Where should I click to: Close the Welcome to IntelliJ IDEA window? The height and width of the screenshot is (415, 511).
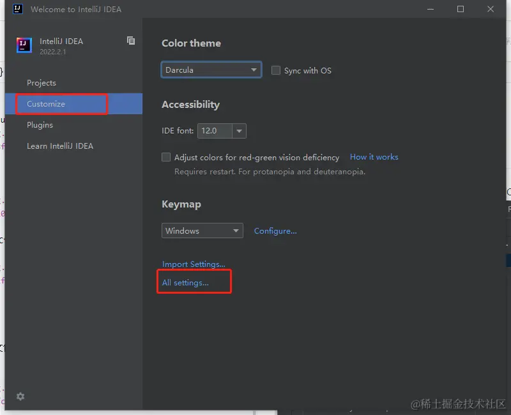[491, 9]
